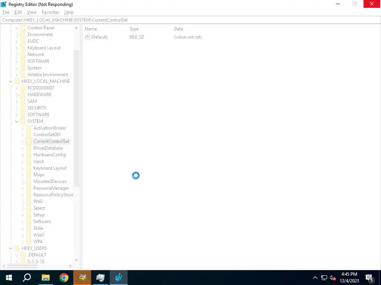Image resolution: width=381 pixels, height=285 pixels.
Task: Click the tree horizontal scroll right arrow
Action: (x=70, y=266)
